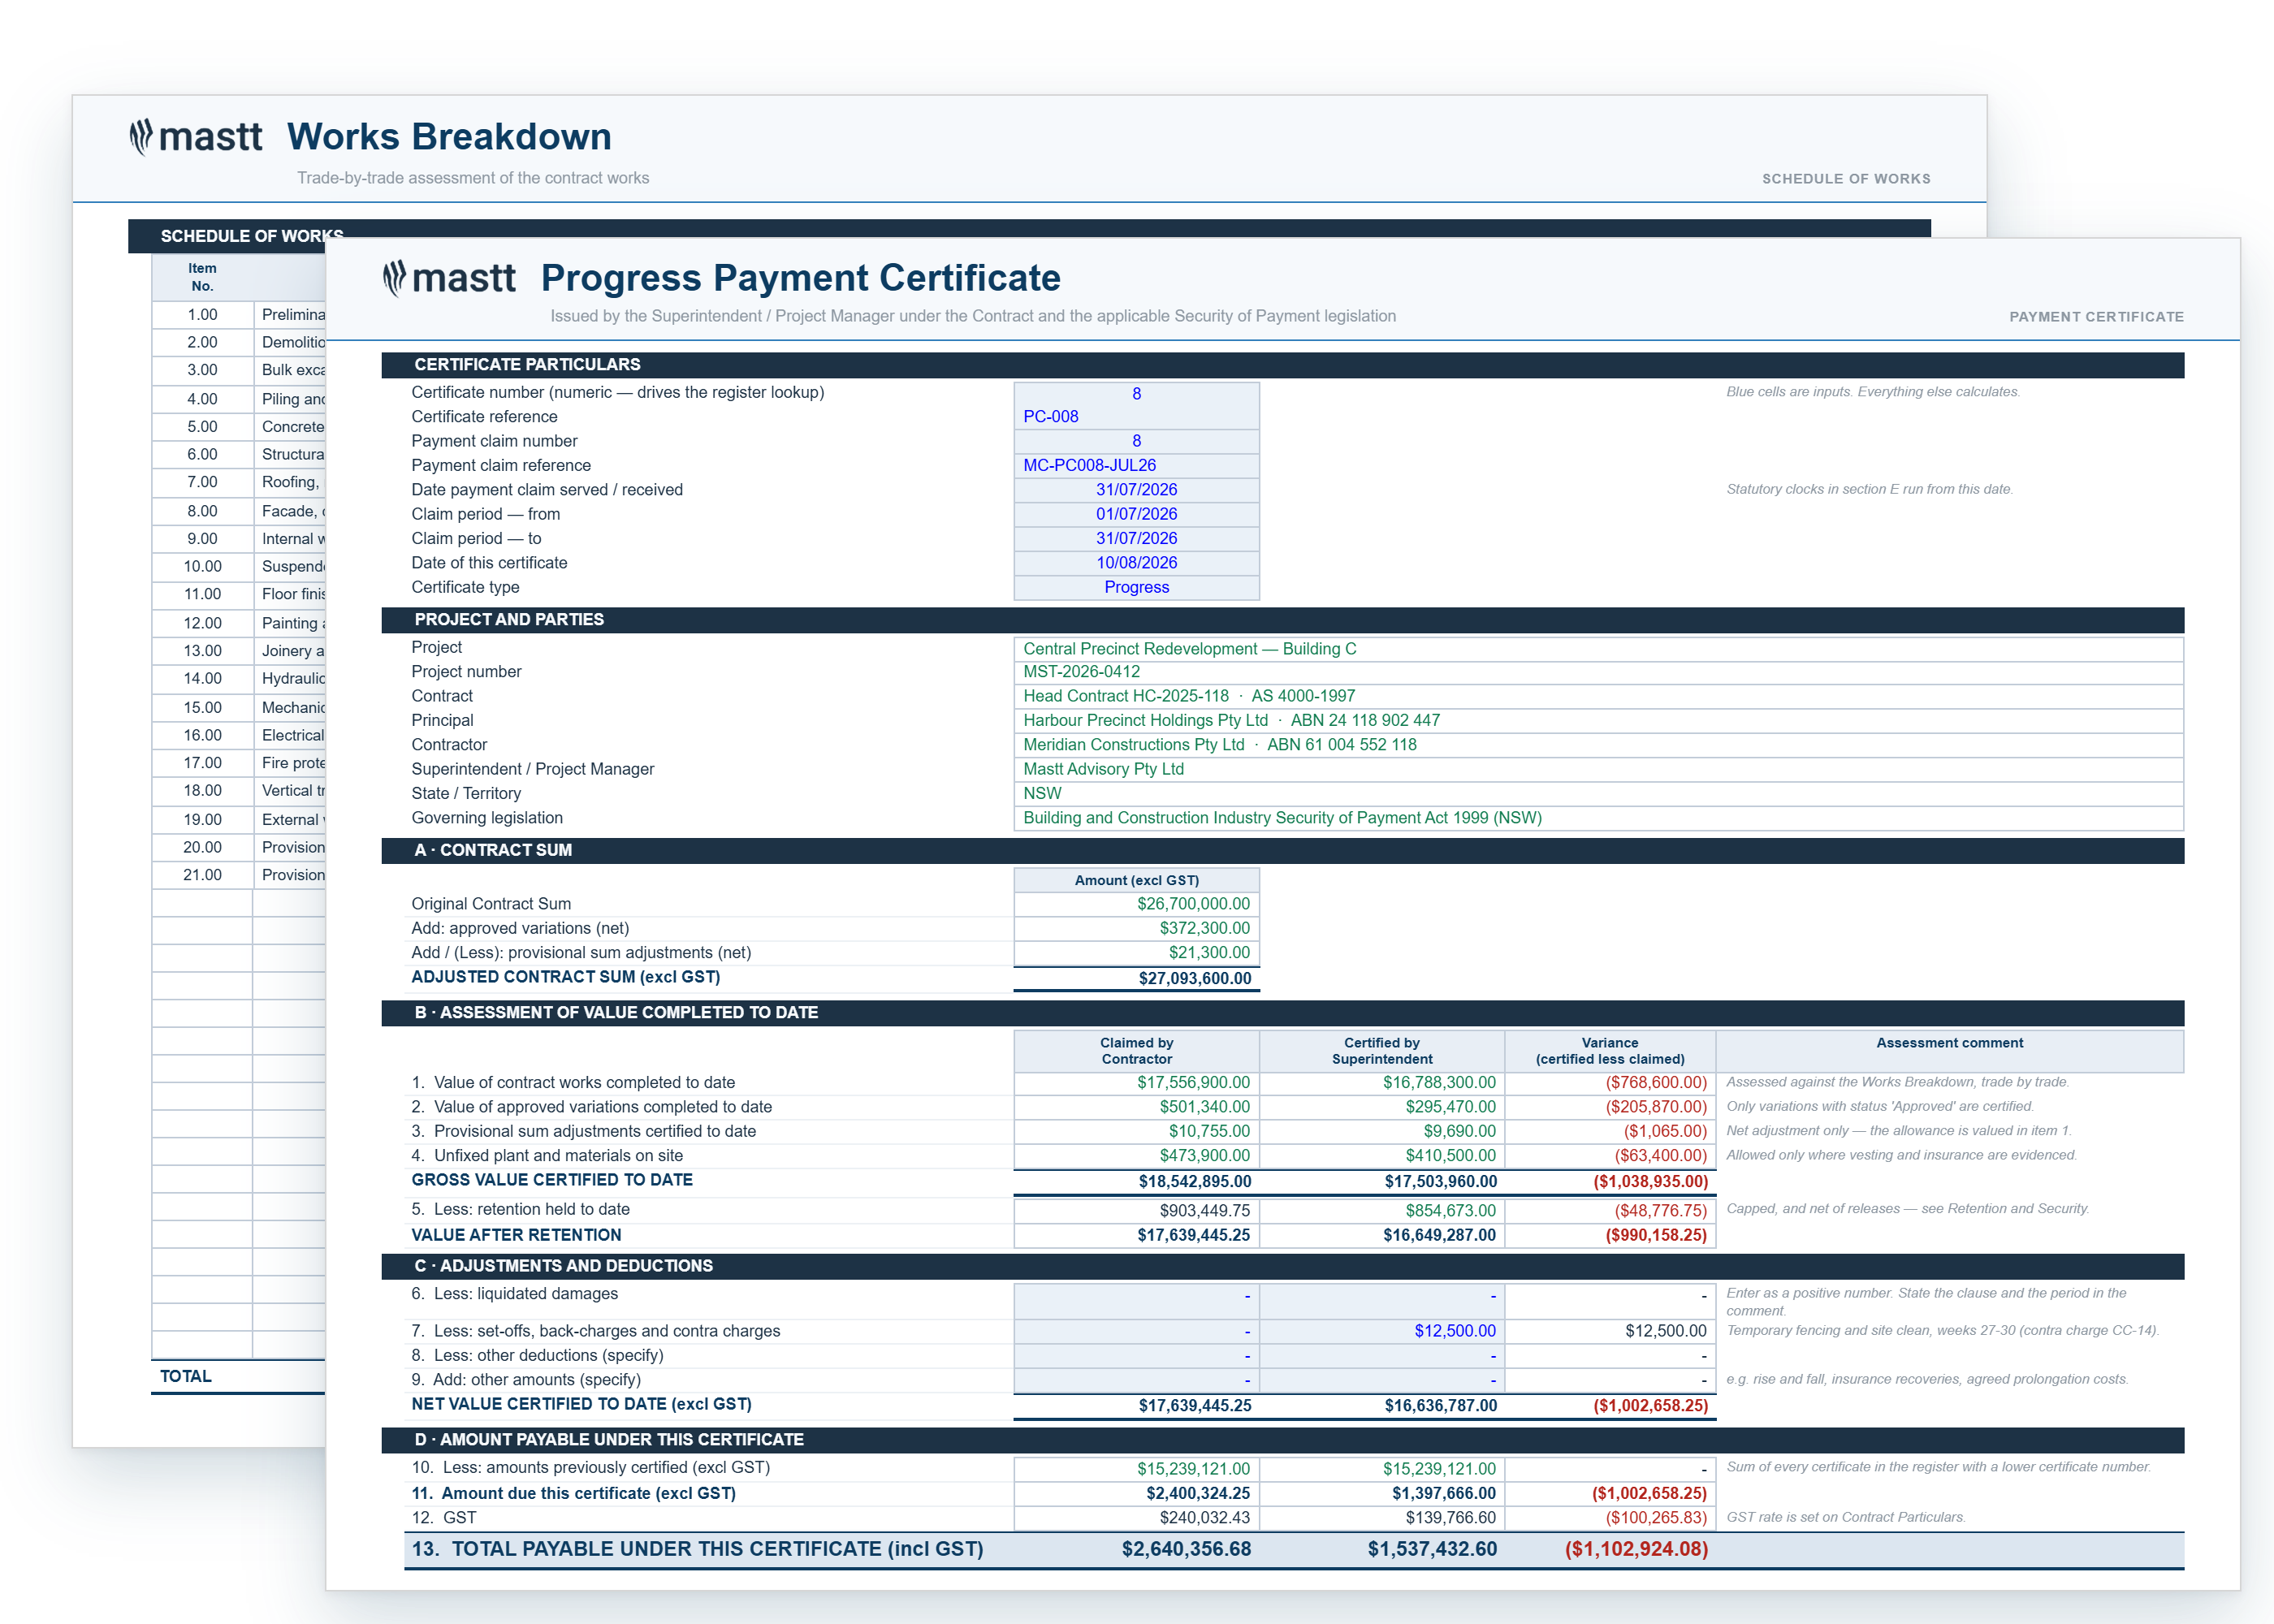Image resolution: width=2274 pixels, height=1624 pixels.
Task: Select the Contractor cell Meridian Constructions
Action: pos(1598,745)
